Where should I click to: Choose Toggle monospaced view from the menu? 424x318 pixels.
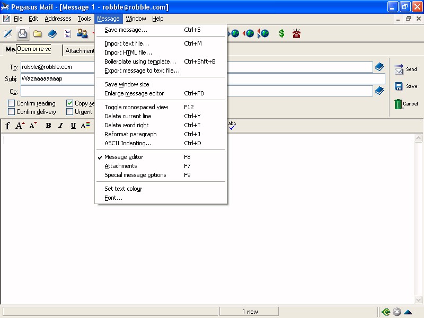pyautogui.click(x=161, y=107)
